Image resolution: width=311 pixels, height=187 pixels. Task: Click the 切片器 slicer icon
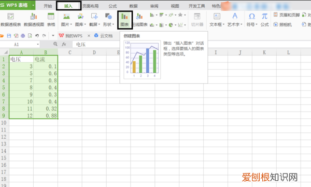(197, 16)
